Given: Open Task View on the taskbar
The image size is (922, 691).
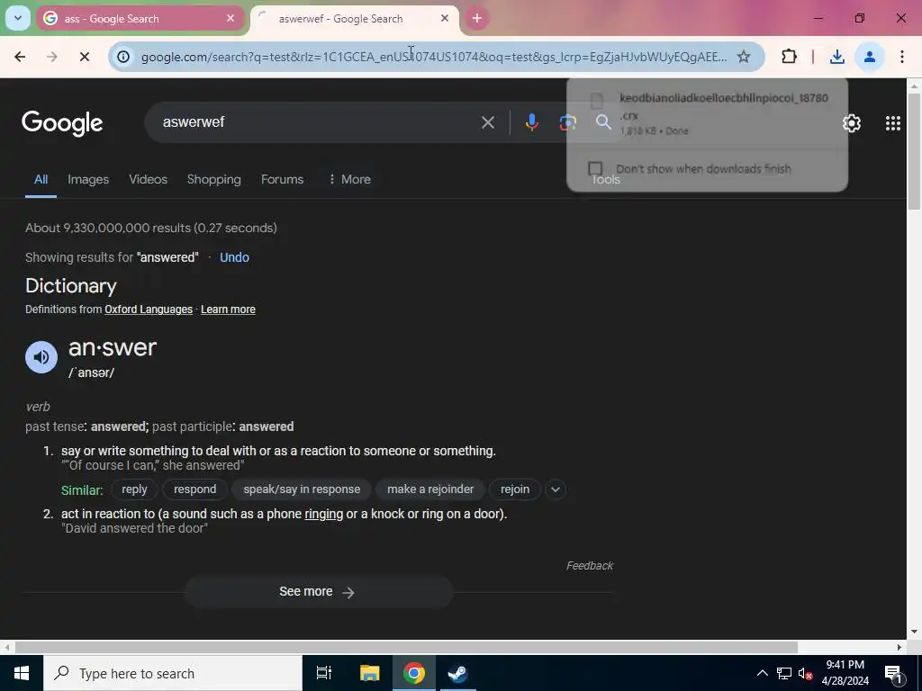Looking at the screenshot, I should click(x=324, y=673).
